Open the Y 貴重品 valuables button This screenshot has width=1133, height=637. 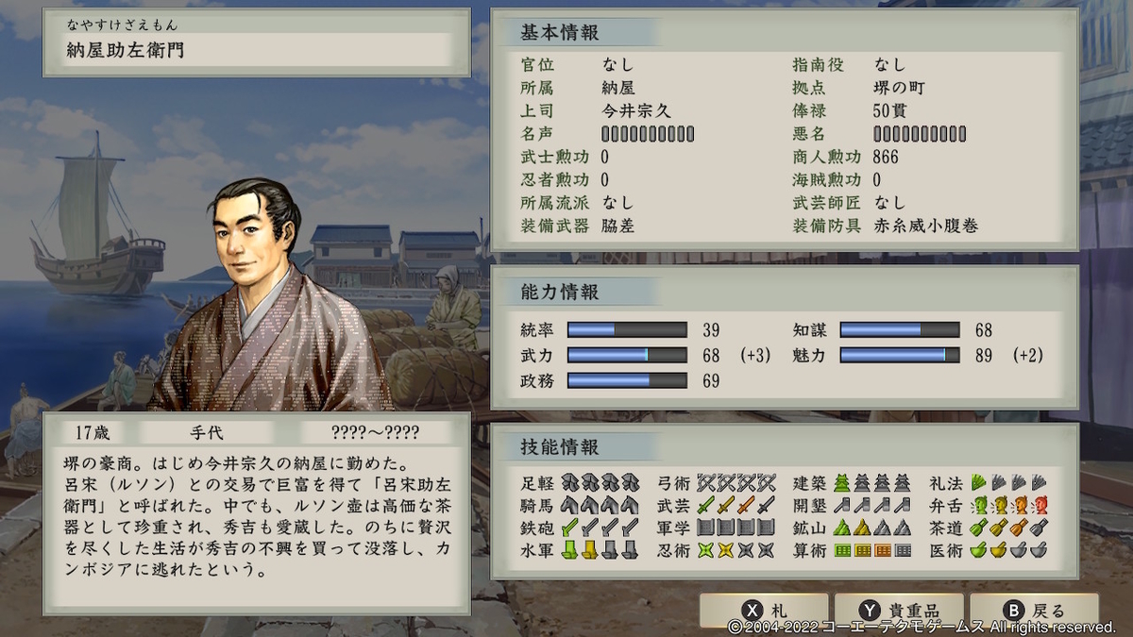899,611
